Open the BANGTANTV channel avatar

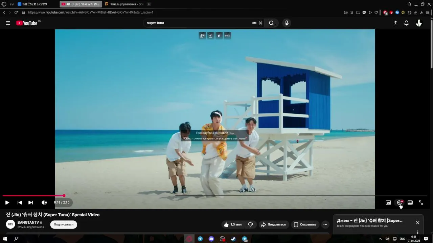11,224
